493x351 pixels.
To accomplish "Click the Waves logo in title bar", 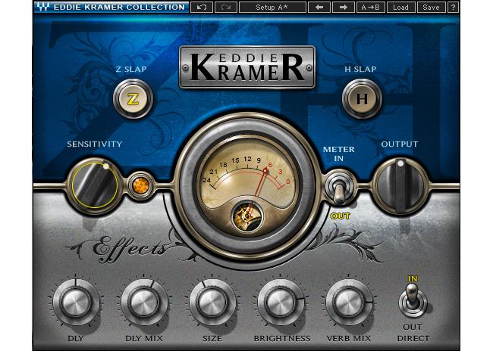I will (41, 8).
